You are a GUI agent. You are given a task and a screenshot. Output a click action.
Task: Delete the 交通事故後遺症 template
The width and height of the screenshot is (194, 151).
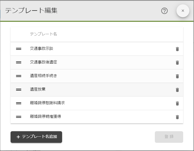click(x=177, y=63)
